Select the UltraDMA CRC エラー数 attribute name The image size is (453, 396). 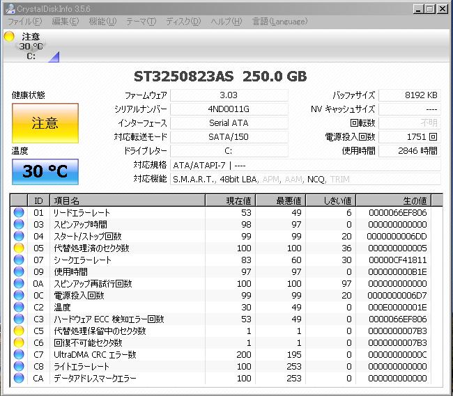tap(95, 354)
